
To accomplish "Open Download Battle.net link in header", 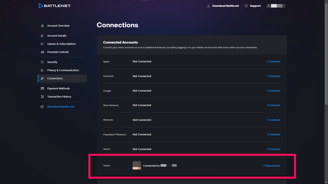I will pos(225,6).
